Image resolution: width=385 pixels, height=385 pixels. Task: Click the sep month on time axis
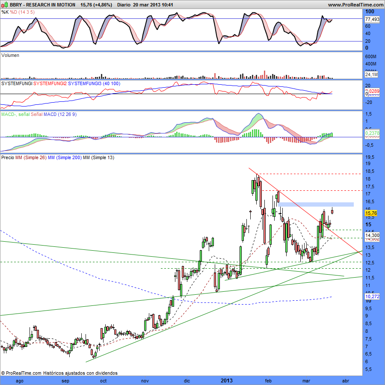(x=65, y=381)
